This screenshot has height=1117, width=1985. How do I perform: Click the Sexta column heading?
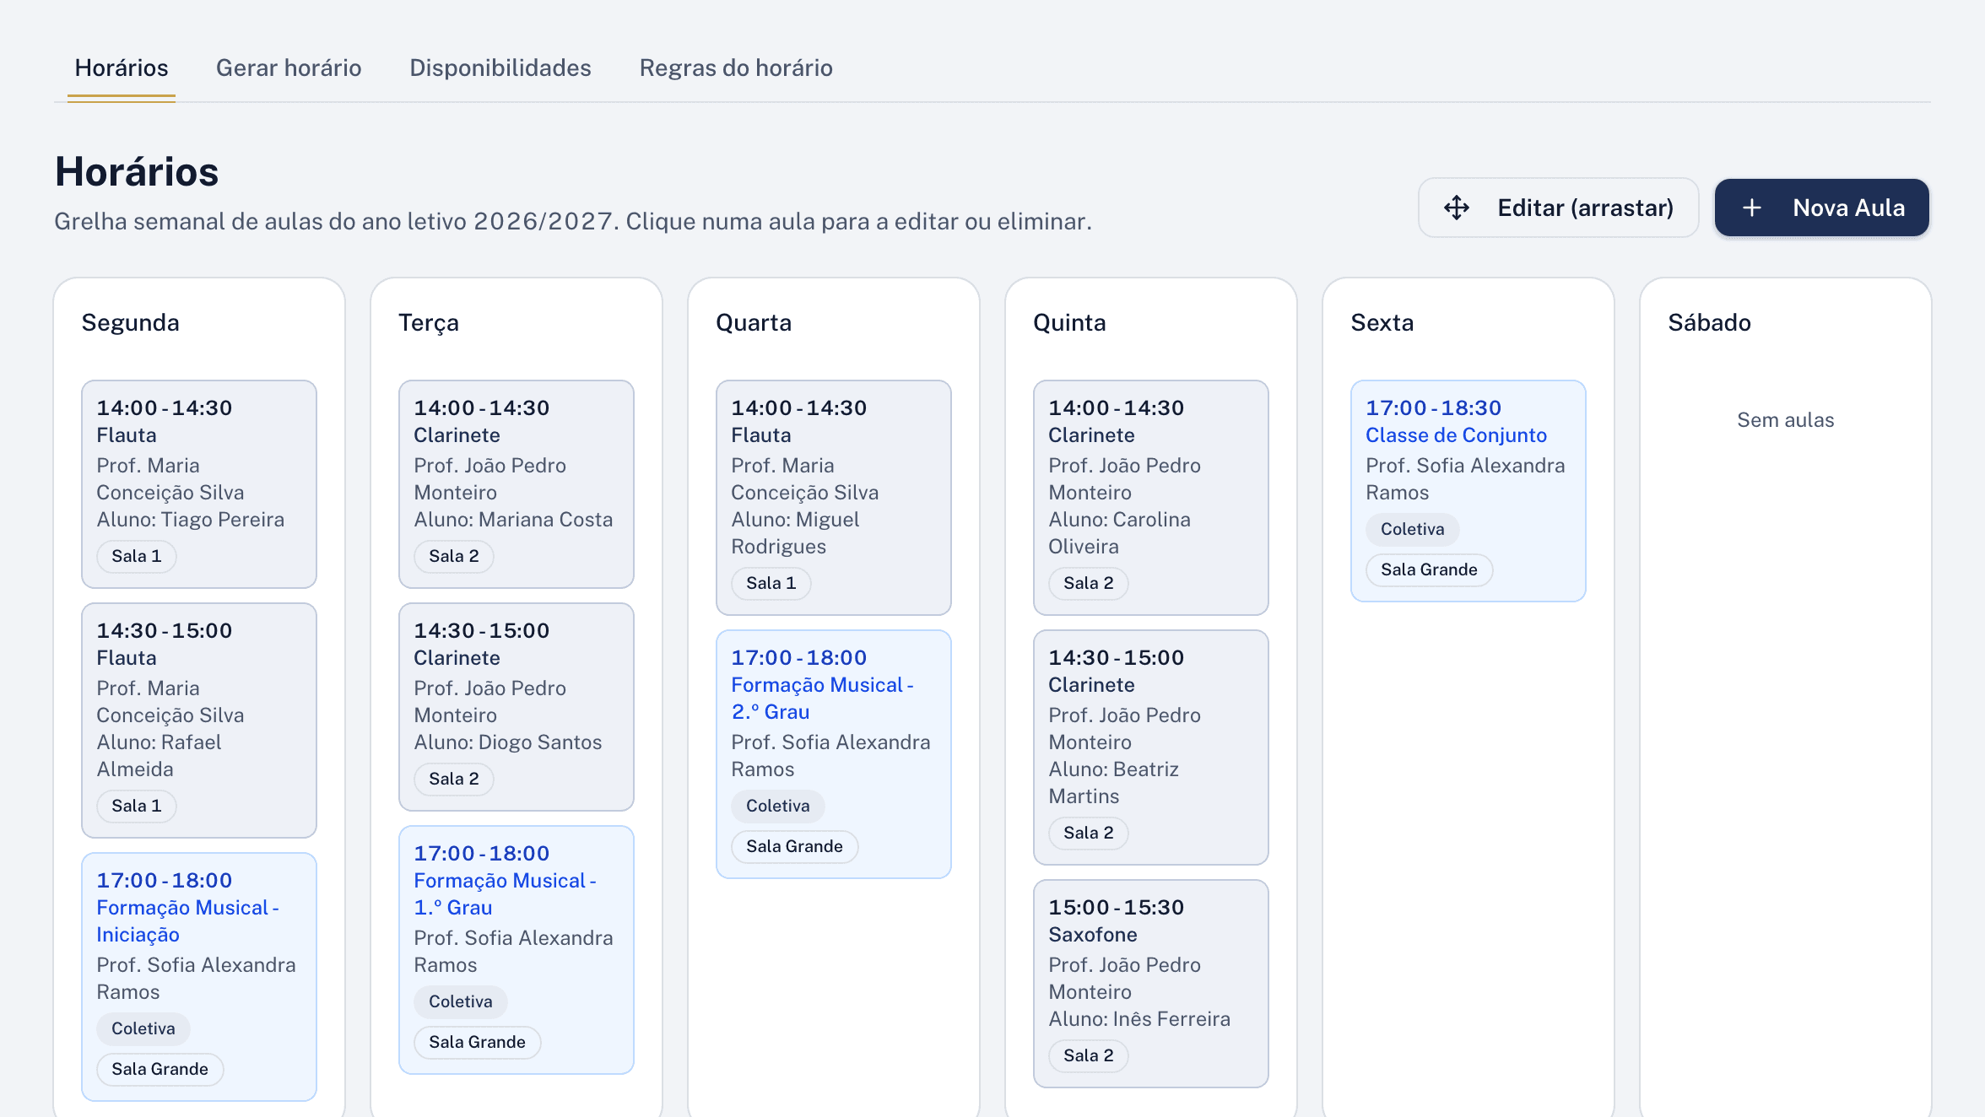pos(1382,322)
